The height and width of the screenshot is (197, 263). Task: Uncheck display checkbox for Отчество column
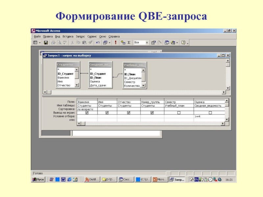(129, 113)
